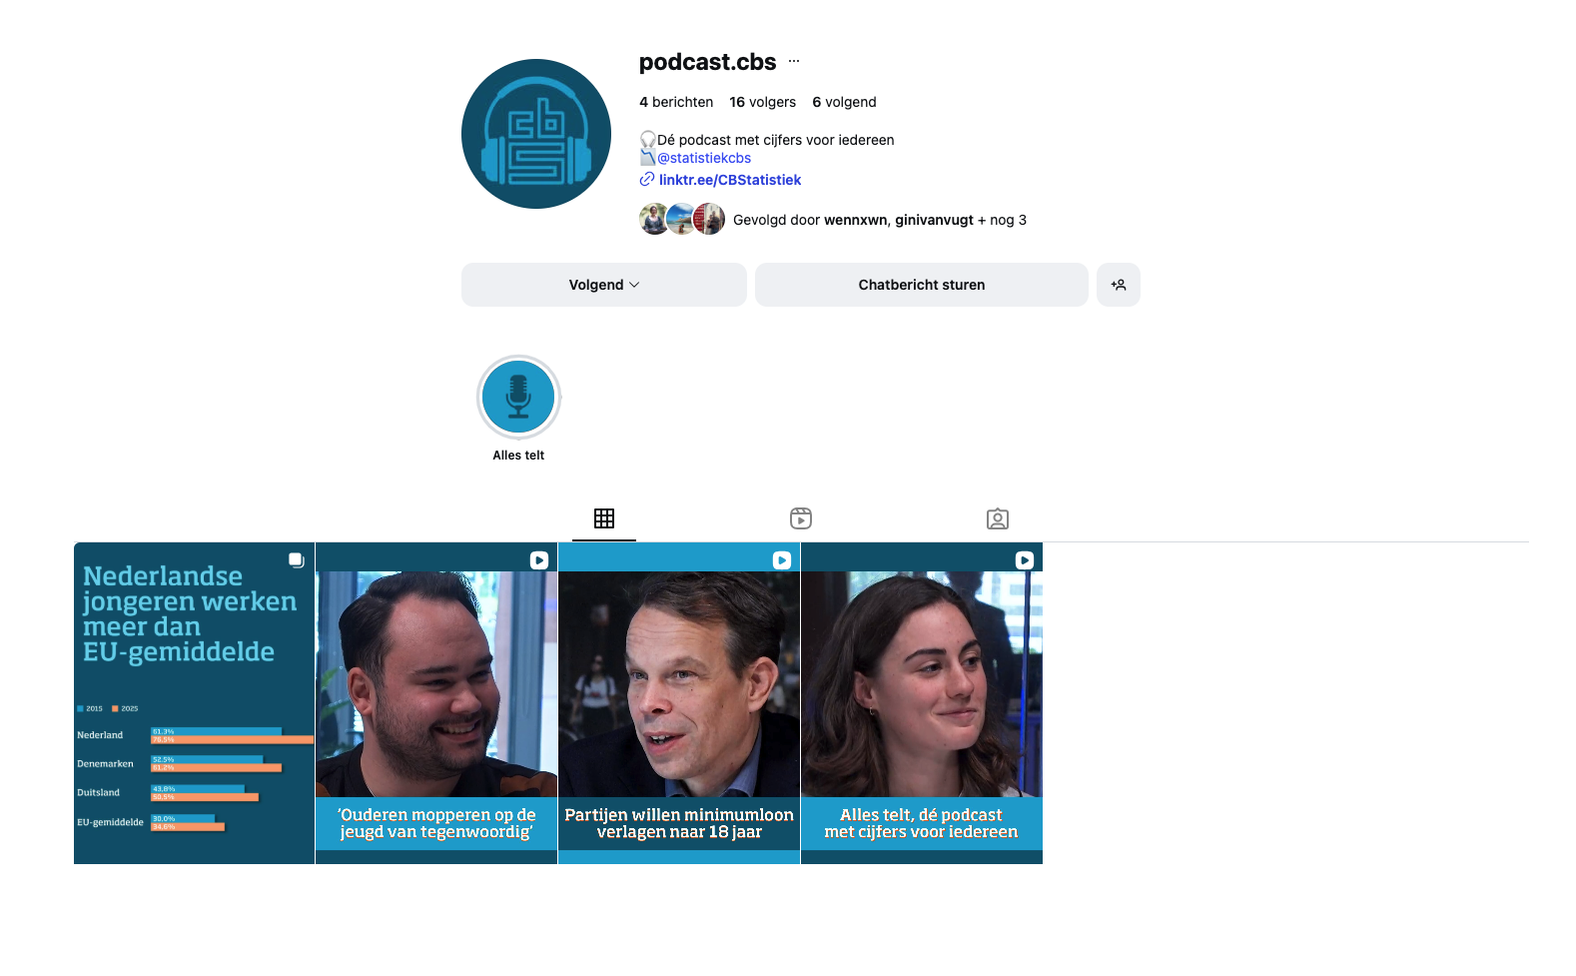Open the @statistiekcbs mention link
Image resolution: width=1576 pixels, height=976 pixels.
click(x=704, y=158)
